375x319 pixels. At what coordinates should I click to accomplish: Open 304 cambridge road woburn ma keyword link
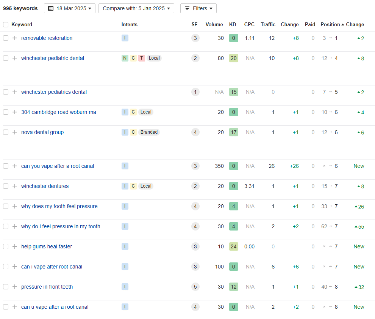pyautogui.click(x=58, y=112)
